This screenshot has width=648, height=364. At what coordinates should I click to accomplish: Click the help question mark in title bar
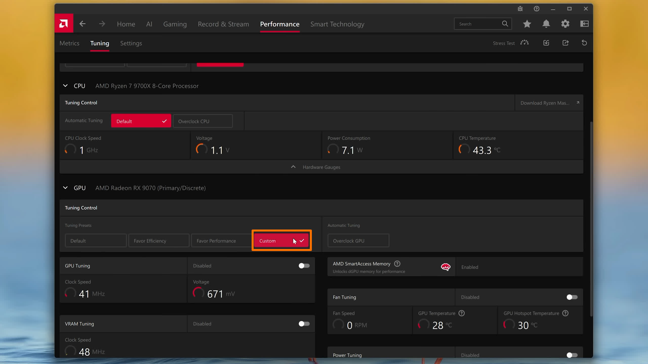coord(536,9)
